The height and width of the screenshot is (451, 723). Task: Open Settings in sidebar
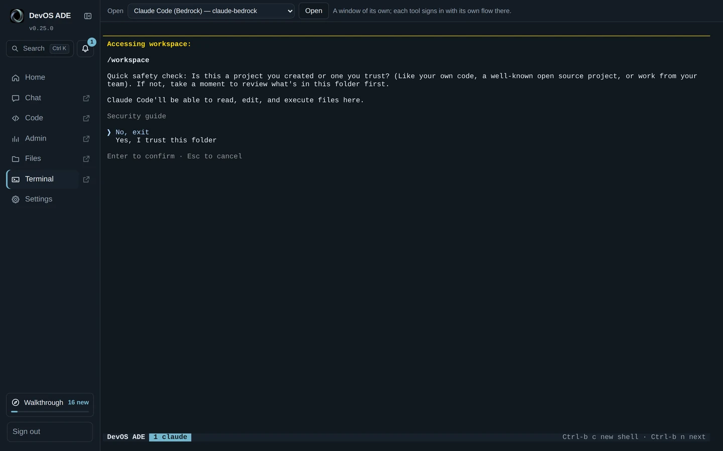click(50, 199)
